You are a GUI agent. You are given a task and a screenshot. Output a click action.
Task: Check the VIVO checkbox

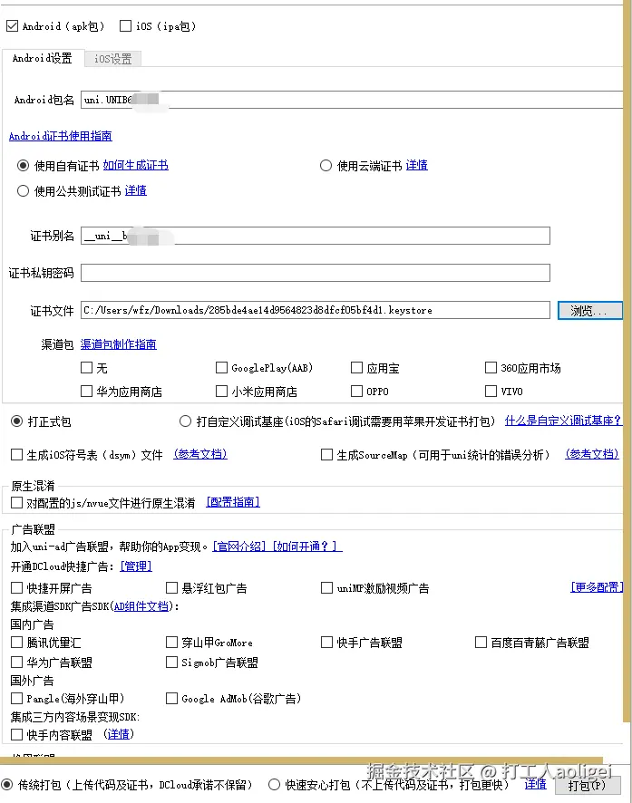point(491,392)
